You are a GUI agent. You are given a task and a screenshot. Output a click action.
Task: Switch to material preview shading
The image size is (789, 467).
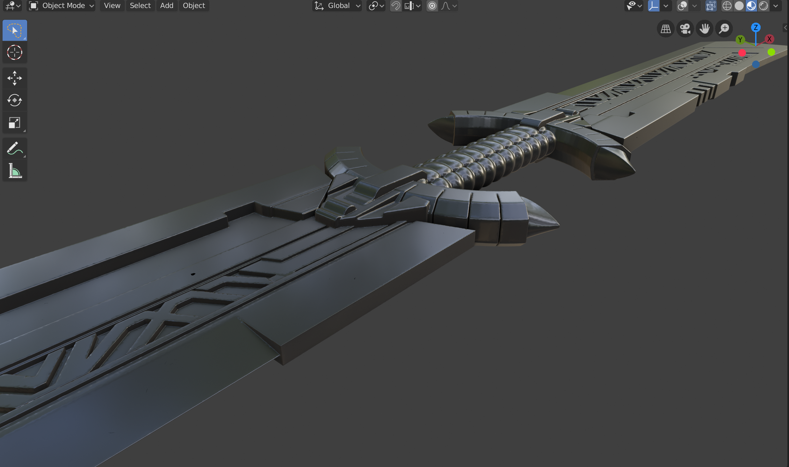pyautogui.click(x=751, y=6)
